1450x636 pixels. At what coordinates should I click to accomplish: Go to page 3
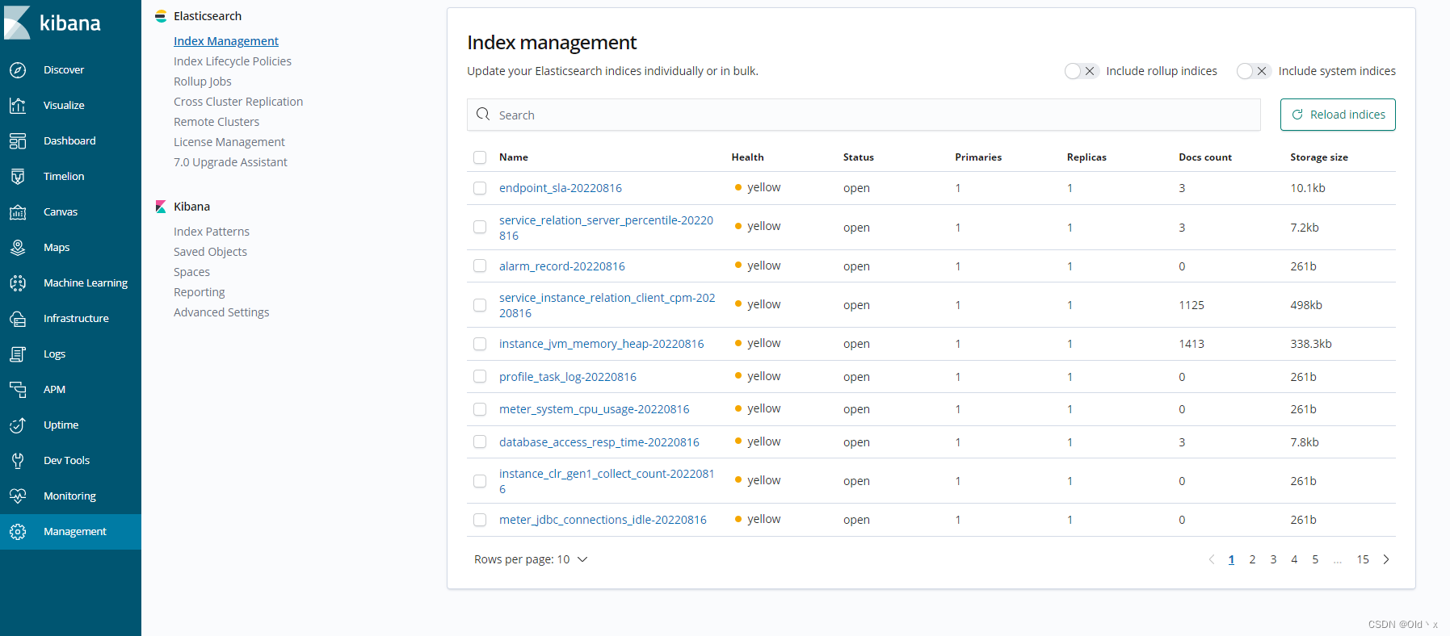[x=1273, y=559]
